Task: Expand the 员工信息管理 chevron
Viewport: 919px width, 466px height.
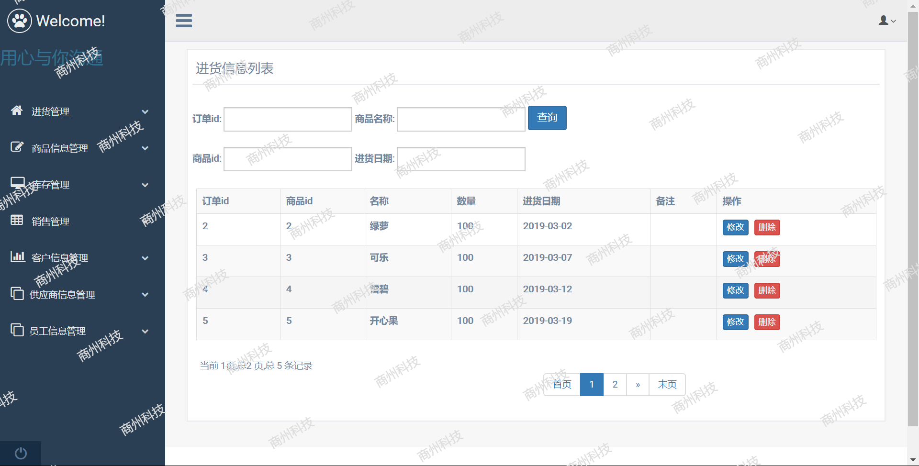Action: 145,332
